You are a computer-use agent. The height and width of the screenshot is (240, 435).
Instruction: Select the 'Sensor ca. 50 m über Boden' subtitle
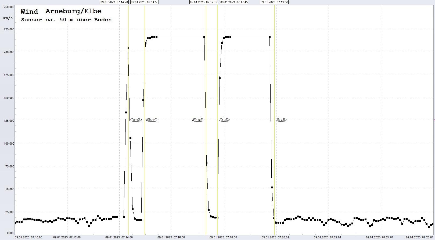click(x=66, y=20)
